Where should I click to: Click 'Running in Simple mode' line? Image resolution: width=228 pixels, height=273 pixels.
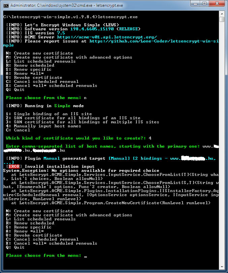(x=45, y=106)
